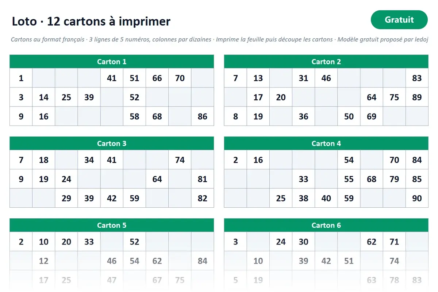The width and height of the screenshot is (438, 292).
Task: Click number 29 on Carton 3
Action: pos(66,198)
